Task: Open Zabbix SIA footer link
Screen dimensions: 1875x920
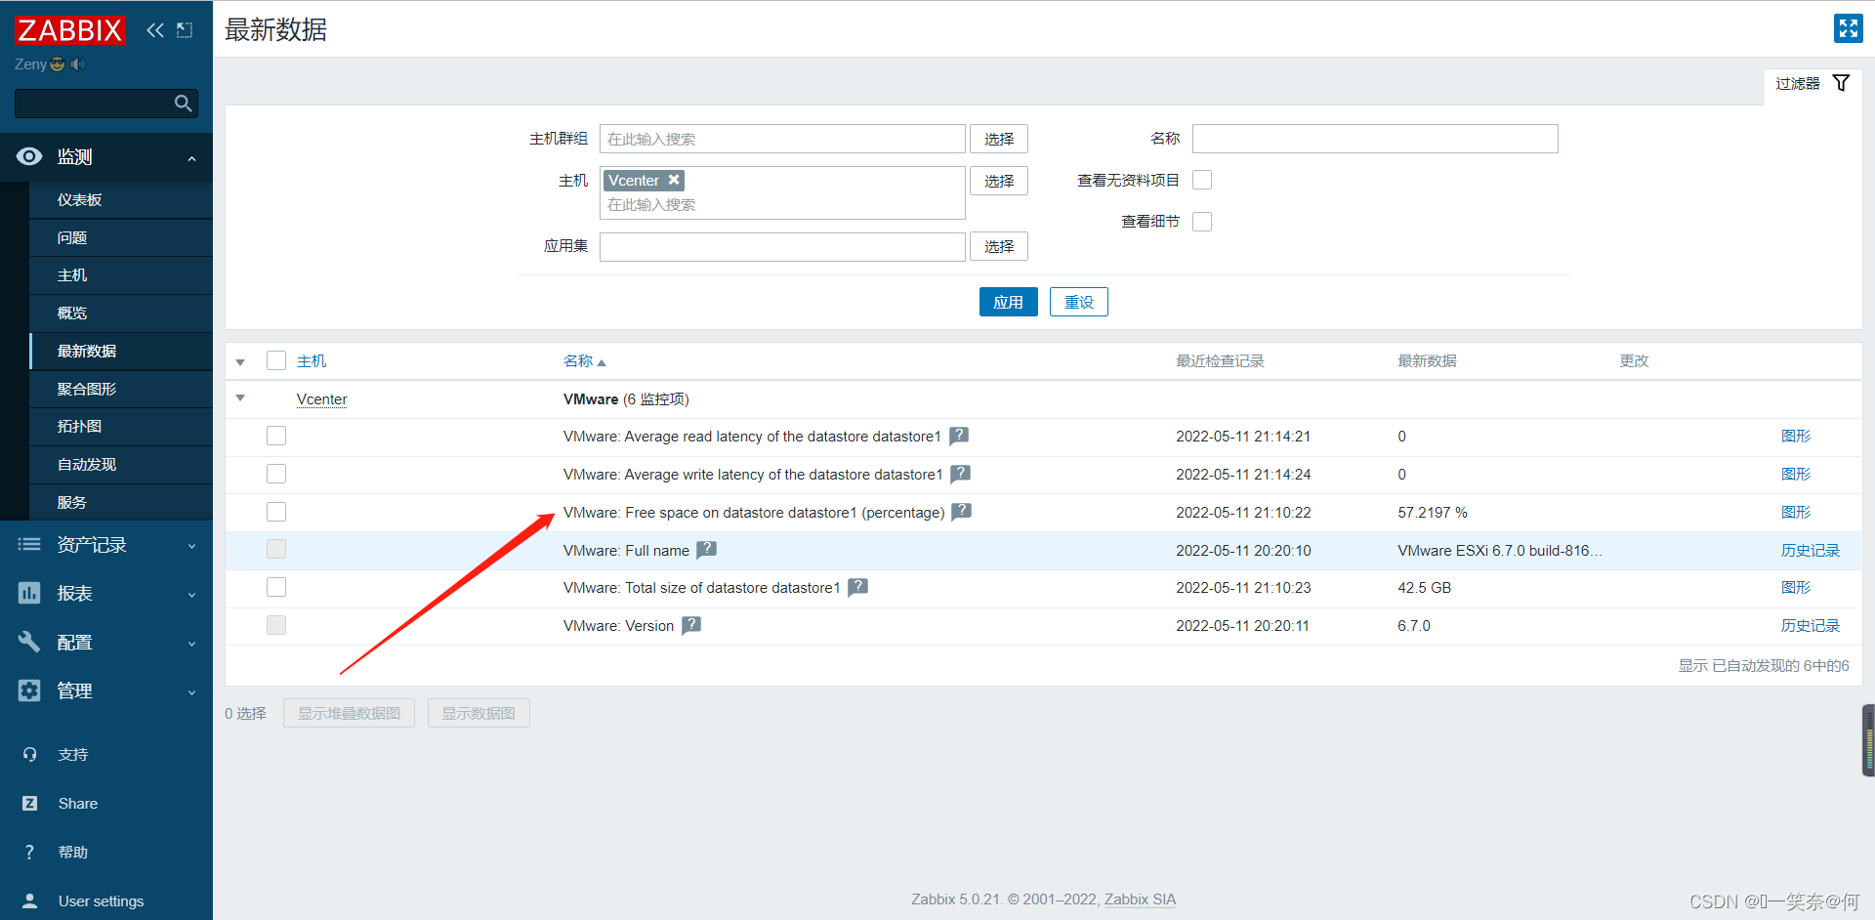Action: click(x=1140, y=899)
